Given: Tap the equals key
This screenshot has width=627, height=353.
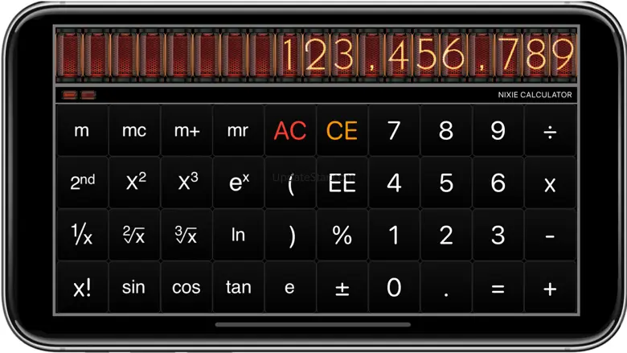Looking at the screenshot, I should (498, 287).
